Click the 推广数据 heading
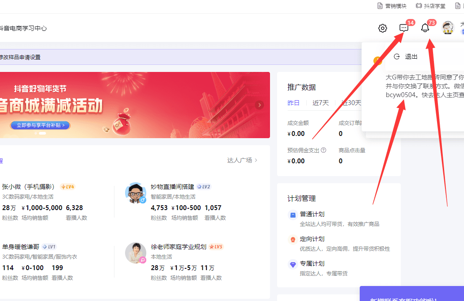The width and height of the screenshot is (464, 301). pyautogui.click(x=301, y=87)
